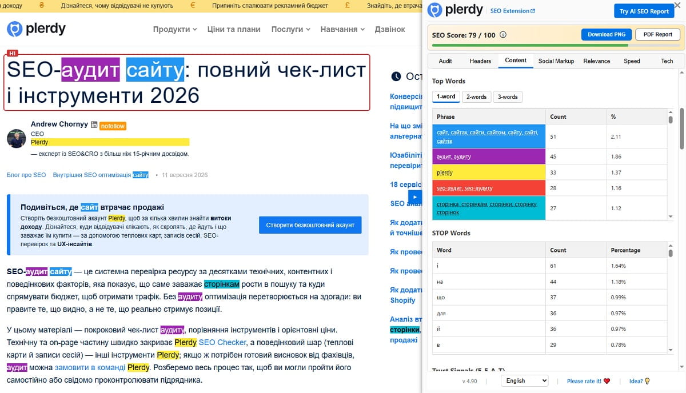Viewport: 686px width, 393px height.
Task: Click the teal сторінка, сторінкам phrase row
Action: 549,208
